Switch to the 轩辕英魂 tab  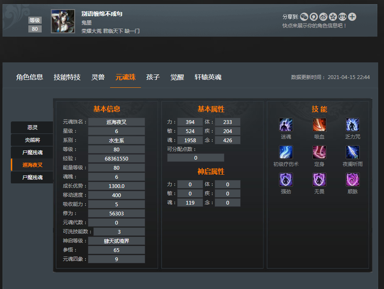click(208, 77)
